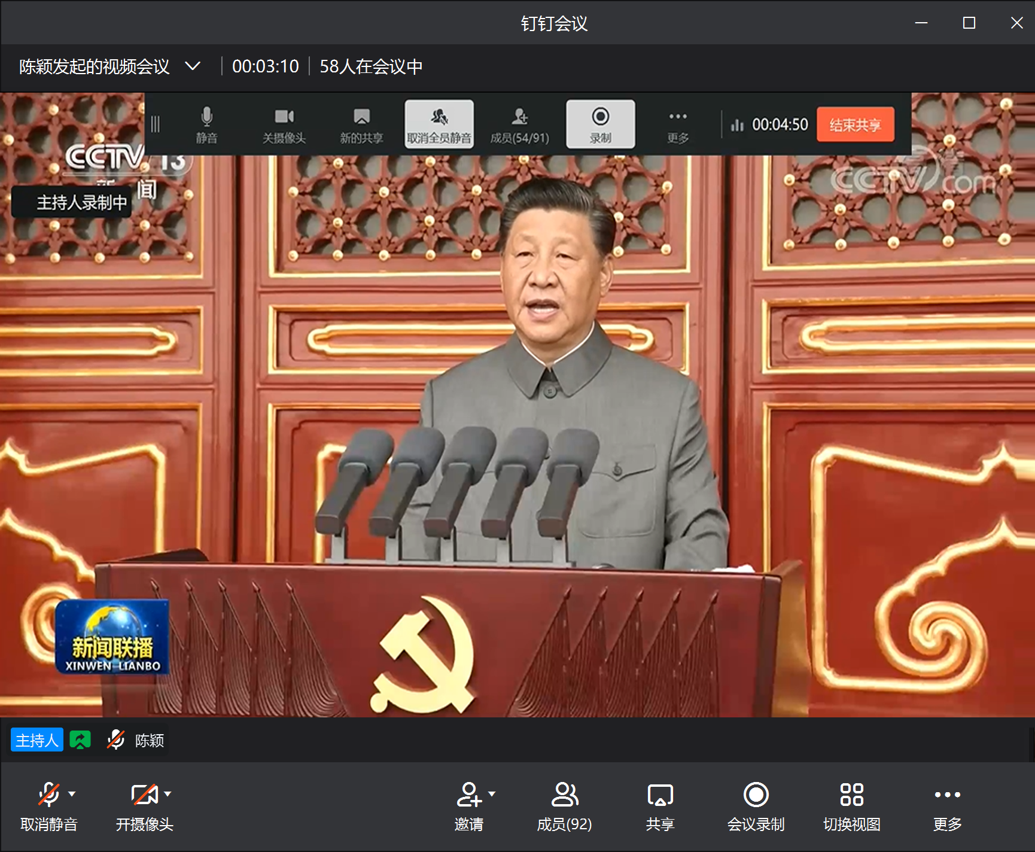
Task: Open 成员(54/91) in the sharing toolbar
Action: [x=519, y=125]
